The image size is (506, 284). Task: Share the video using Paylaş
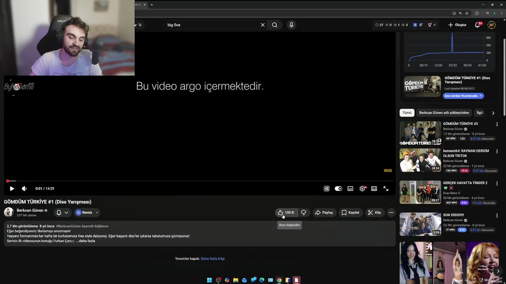coord(324,213)
